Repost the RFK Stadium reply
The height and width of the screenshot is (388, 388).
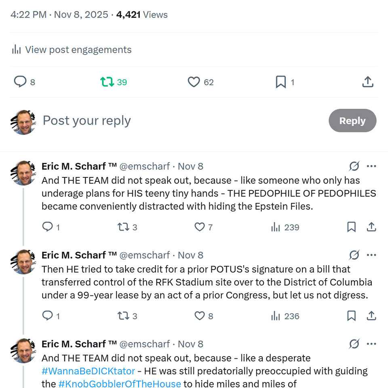tap(123, 316)
